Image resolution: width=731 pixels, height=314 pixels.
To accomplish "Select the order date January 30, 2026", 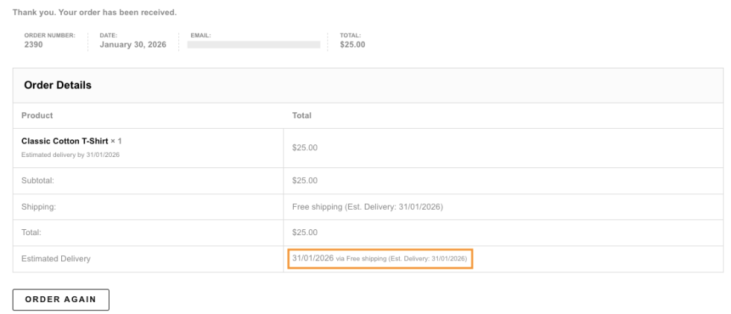I will (x=133, y=45).
